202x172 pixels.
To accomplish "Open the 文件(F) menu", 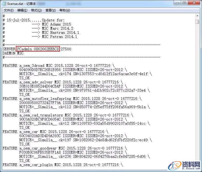I will (9, 10).
